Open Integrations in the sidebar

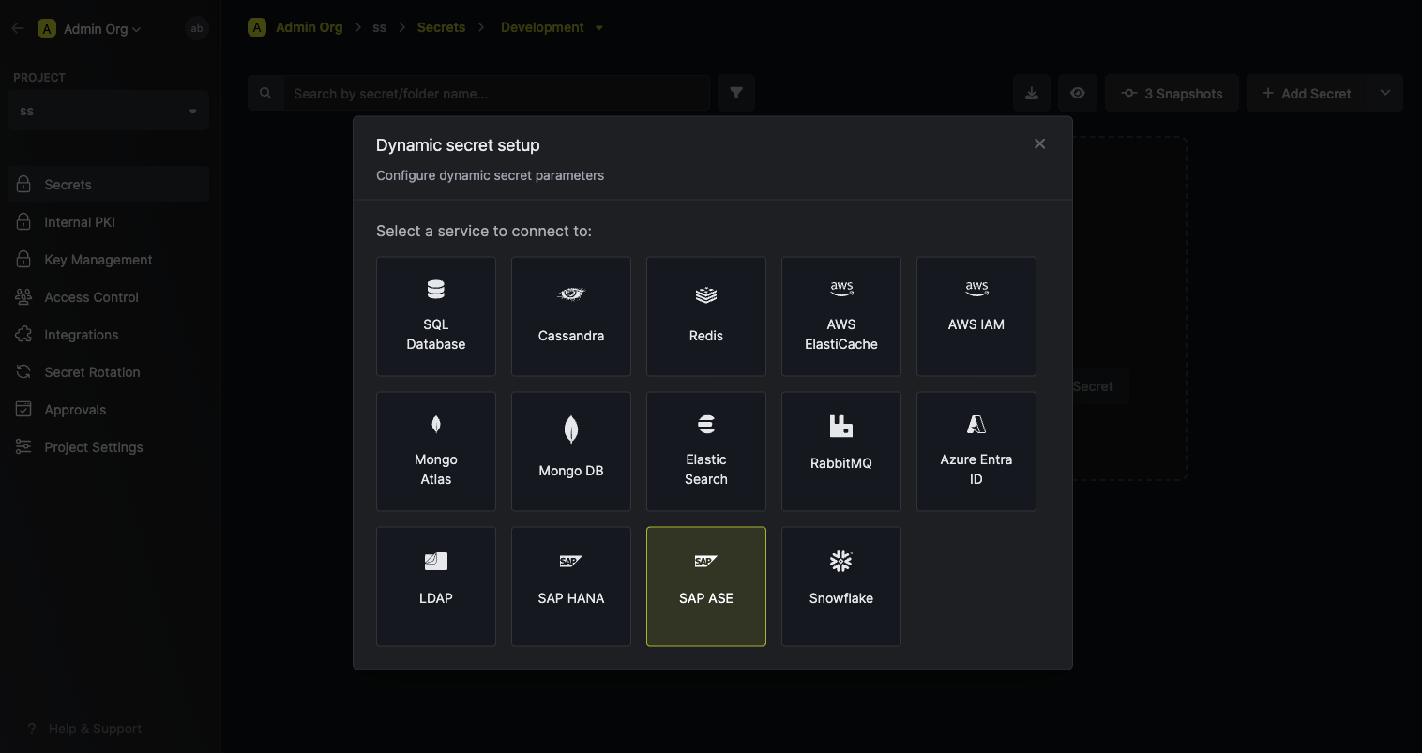[x=108, y=334]
